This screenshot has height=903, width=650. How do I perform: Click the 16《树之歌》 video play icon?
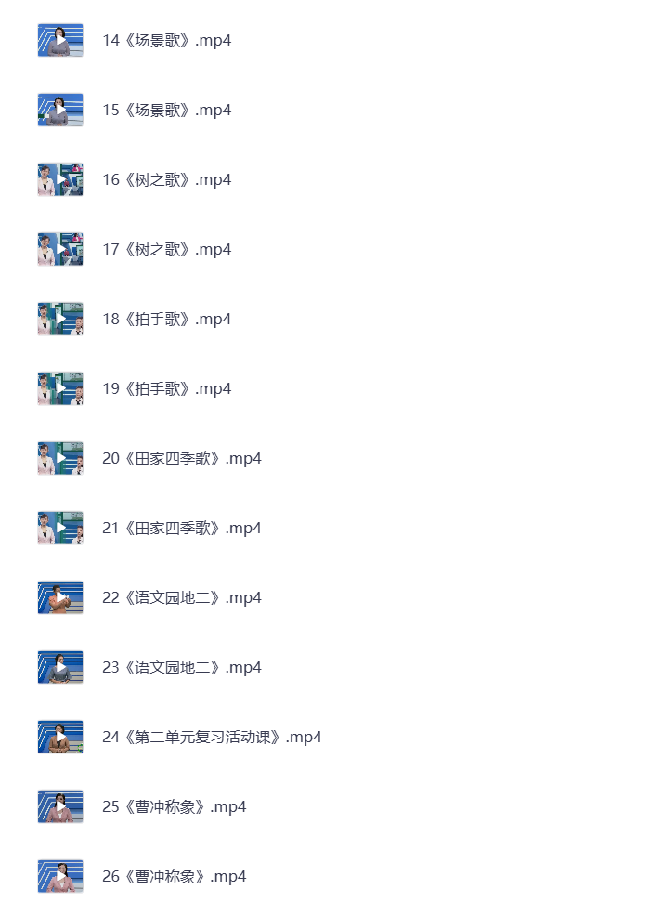60,179
